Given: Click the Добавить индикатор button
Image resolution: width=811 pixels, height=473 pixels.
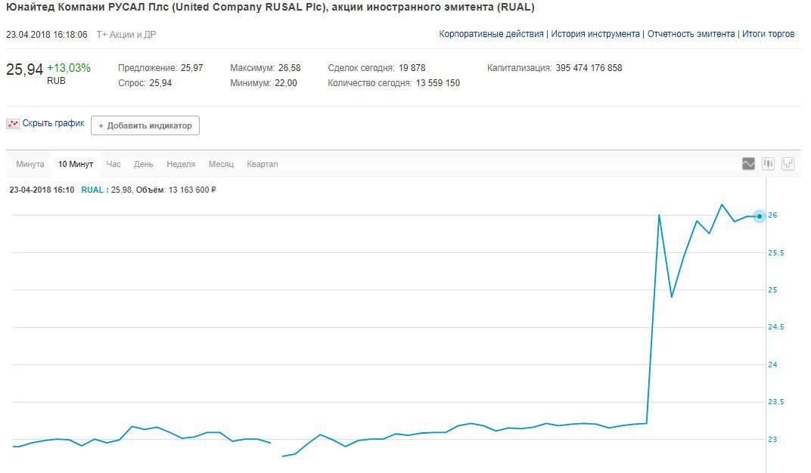Looking at the screenshot, I should click(x=145, y=125).
